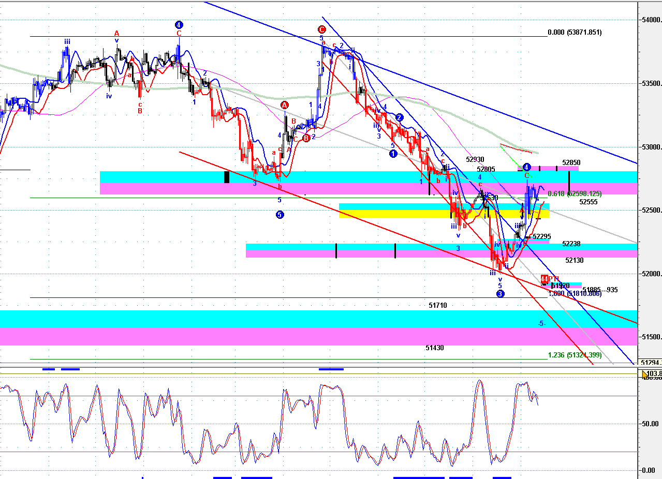
Task: Select the yellow support zone band
Action: pyautogui.click(x=444, y=214)
